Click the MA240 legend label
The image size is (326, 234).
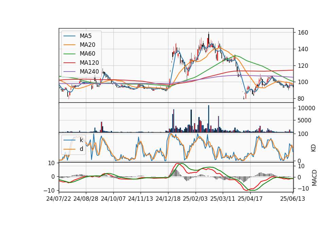click(x=89, y=72)
